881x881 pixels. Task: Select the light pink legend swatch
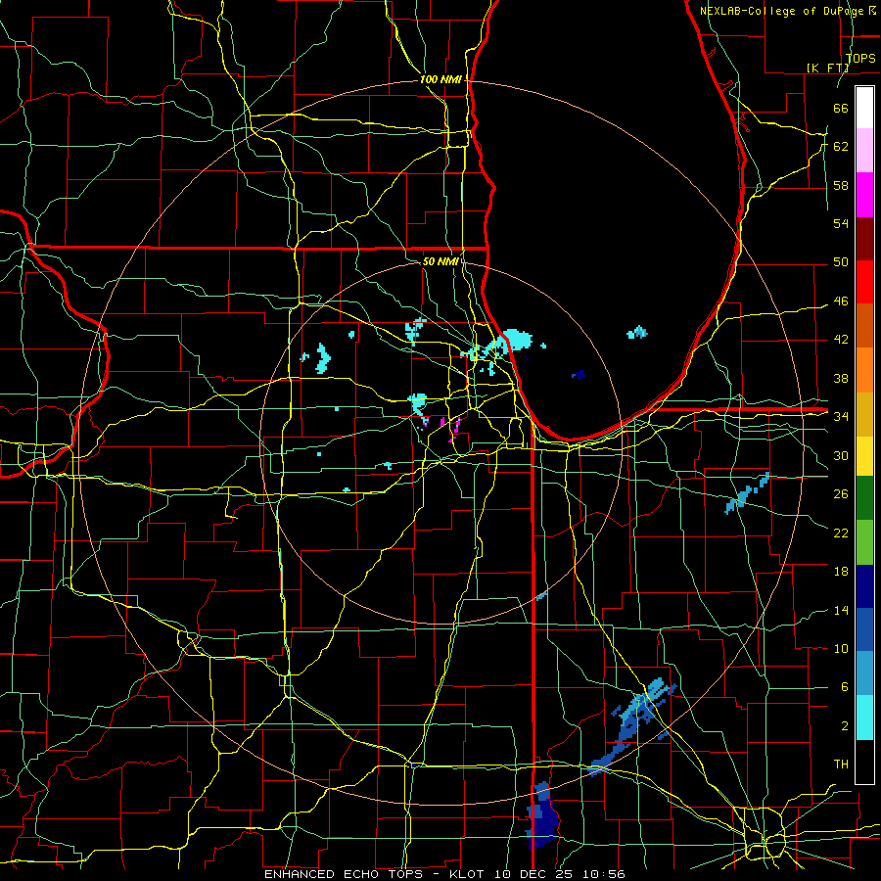coord(864,151)
